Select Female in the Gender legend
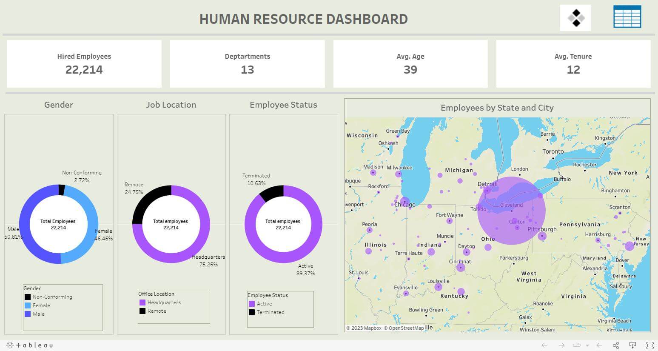This screenshot has width=658, height=351. pos(37,305)
